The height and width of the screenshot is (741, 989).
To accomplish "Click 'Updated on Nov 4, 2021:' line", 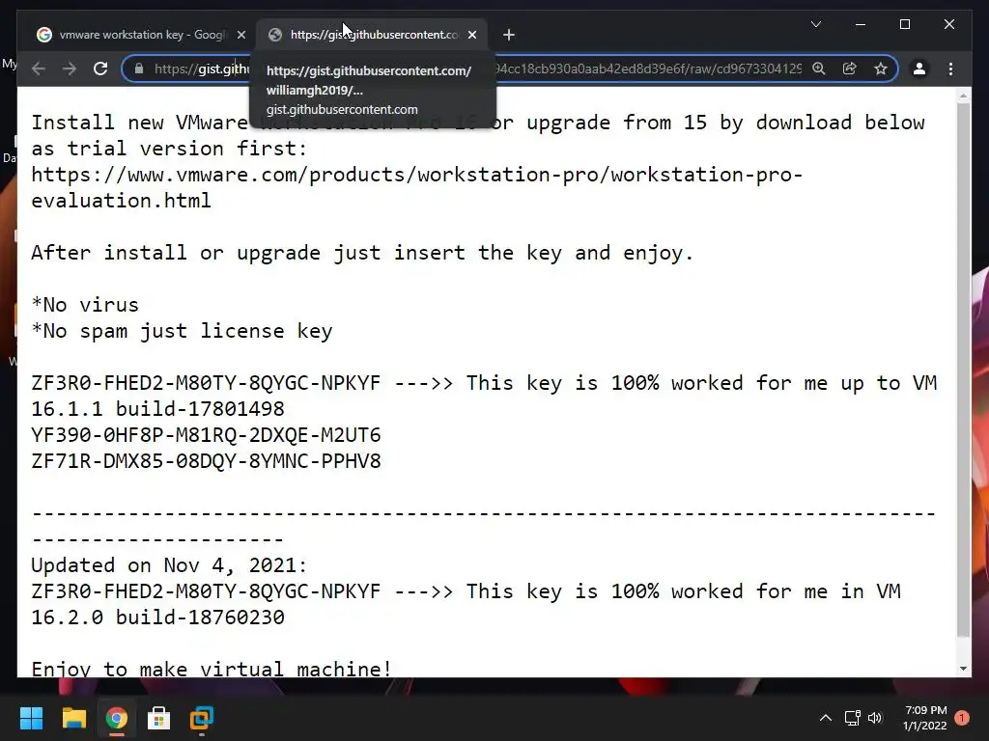I will 169,565.
